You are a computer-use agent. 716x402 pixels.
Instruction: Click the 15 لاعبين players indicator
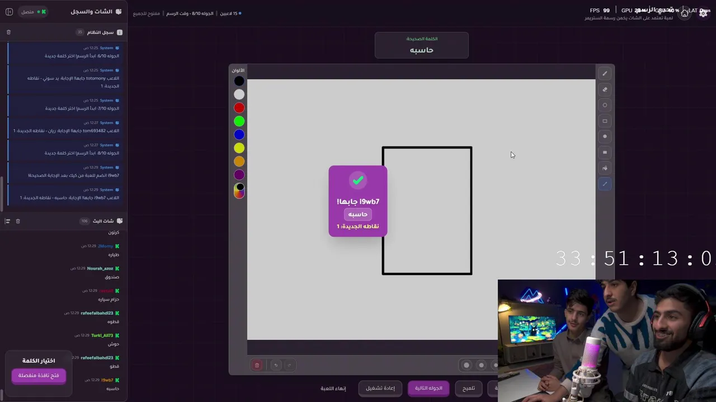coord(230,13)
